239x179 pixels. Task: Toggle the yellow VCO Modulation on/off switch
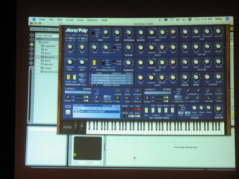pyautogui.click(x=94, y=63)
